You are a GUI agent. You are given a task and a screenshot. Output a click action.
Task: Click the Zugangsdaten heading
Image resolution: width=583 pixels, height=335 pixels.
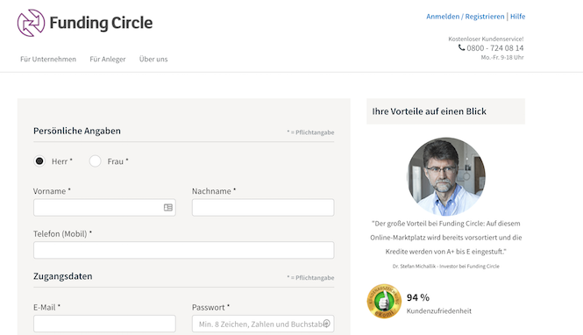tap(63, 276)
